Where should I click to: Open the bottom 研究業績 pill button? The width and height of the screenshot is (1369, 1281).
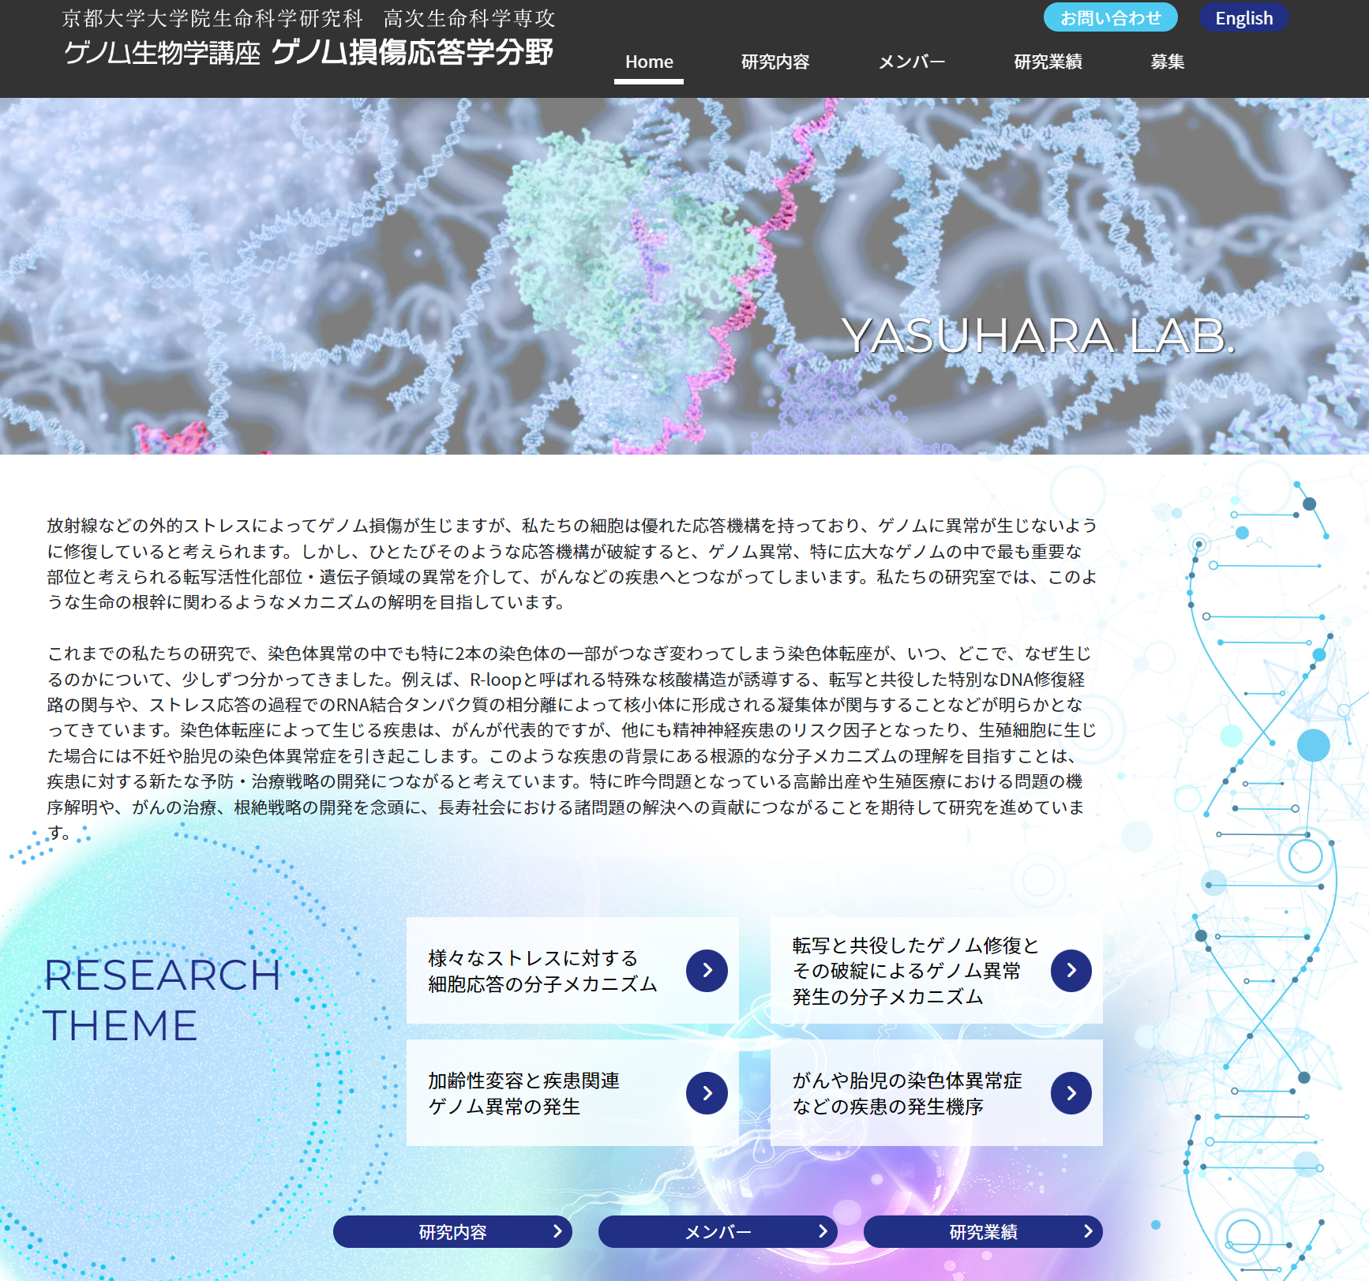[x=983, y=1231]
